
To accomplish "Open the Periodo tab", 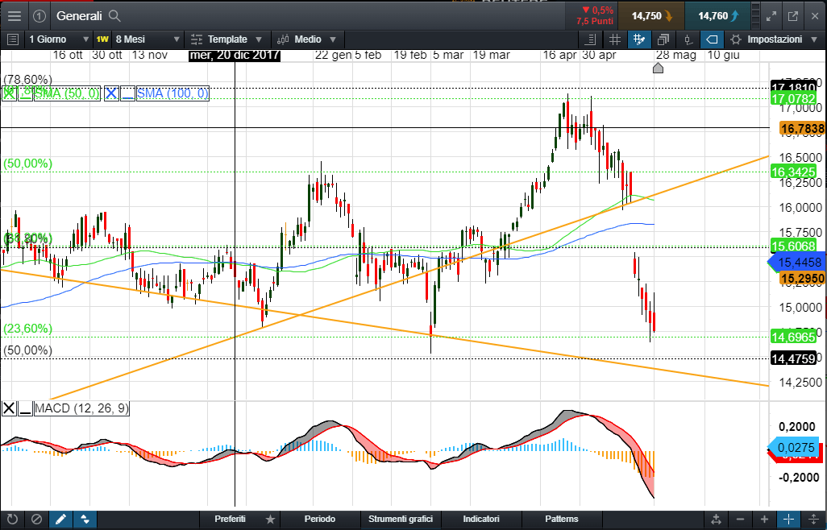I will [320, 520].
